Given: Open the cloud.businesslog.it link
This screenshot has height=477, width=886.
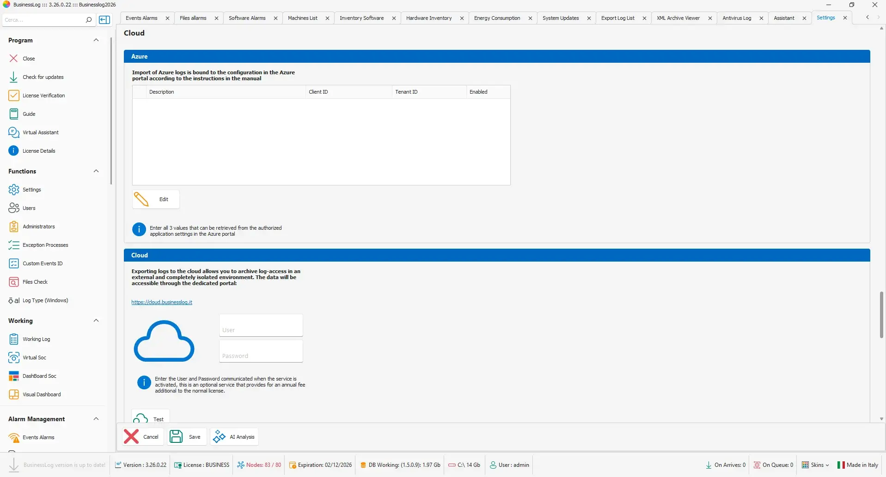Looking at the screenshot, I should click(162, 302).
